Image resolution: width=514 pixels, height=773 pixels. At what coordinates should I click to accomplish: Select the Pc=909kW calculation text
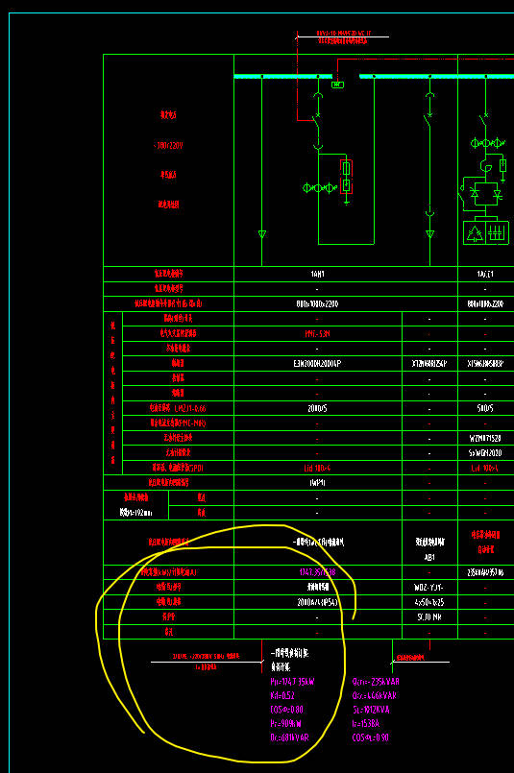[285, 724]
